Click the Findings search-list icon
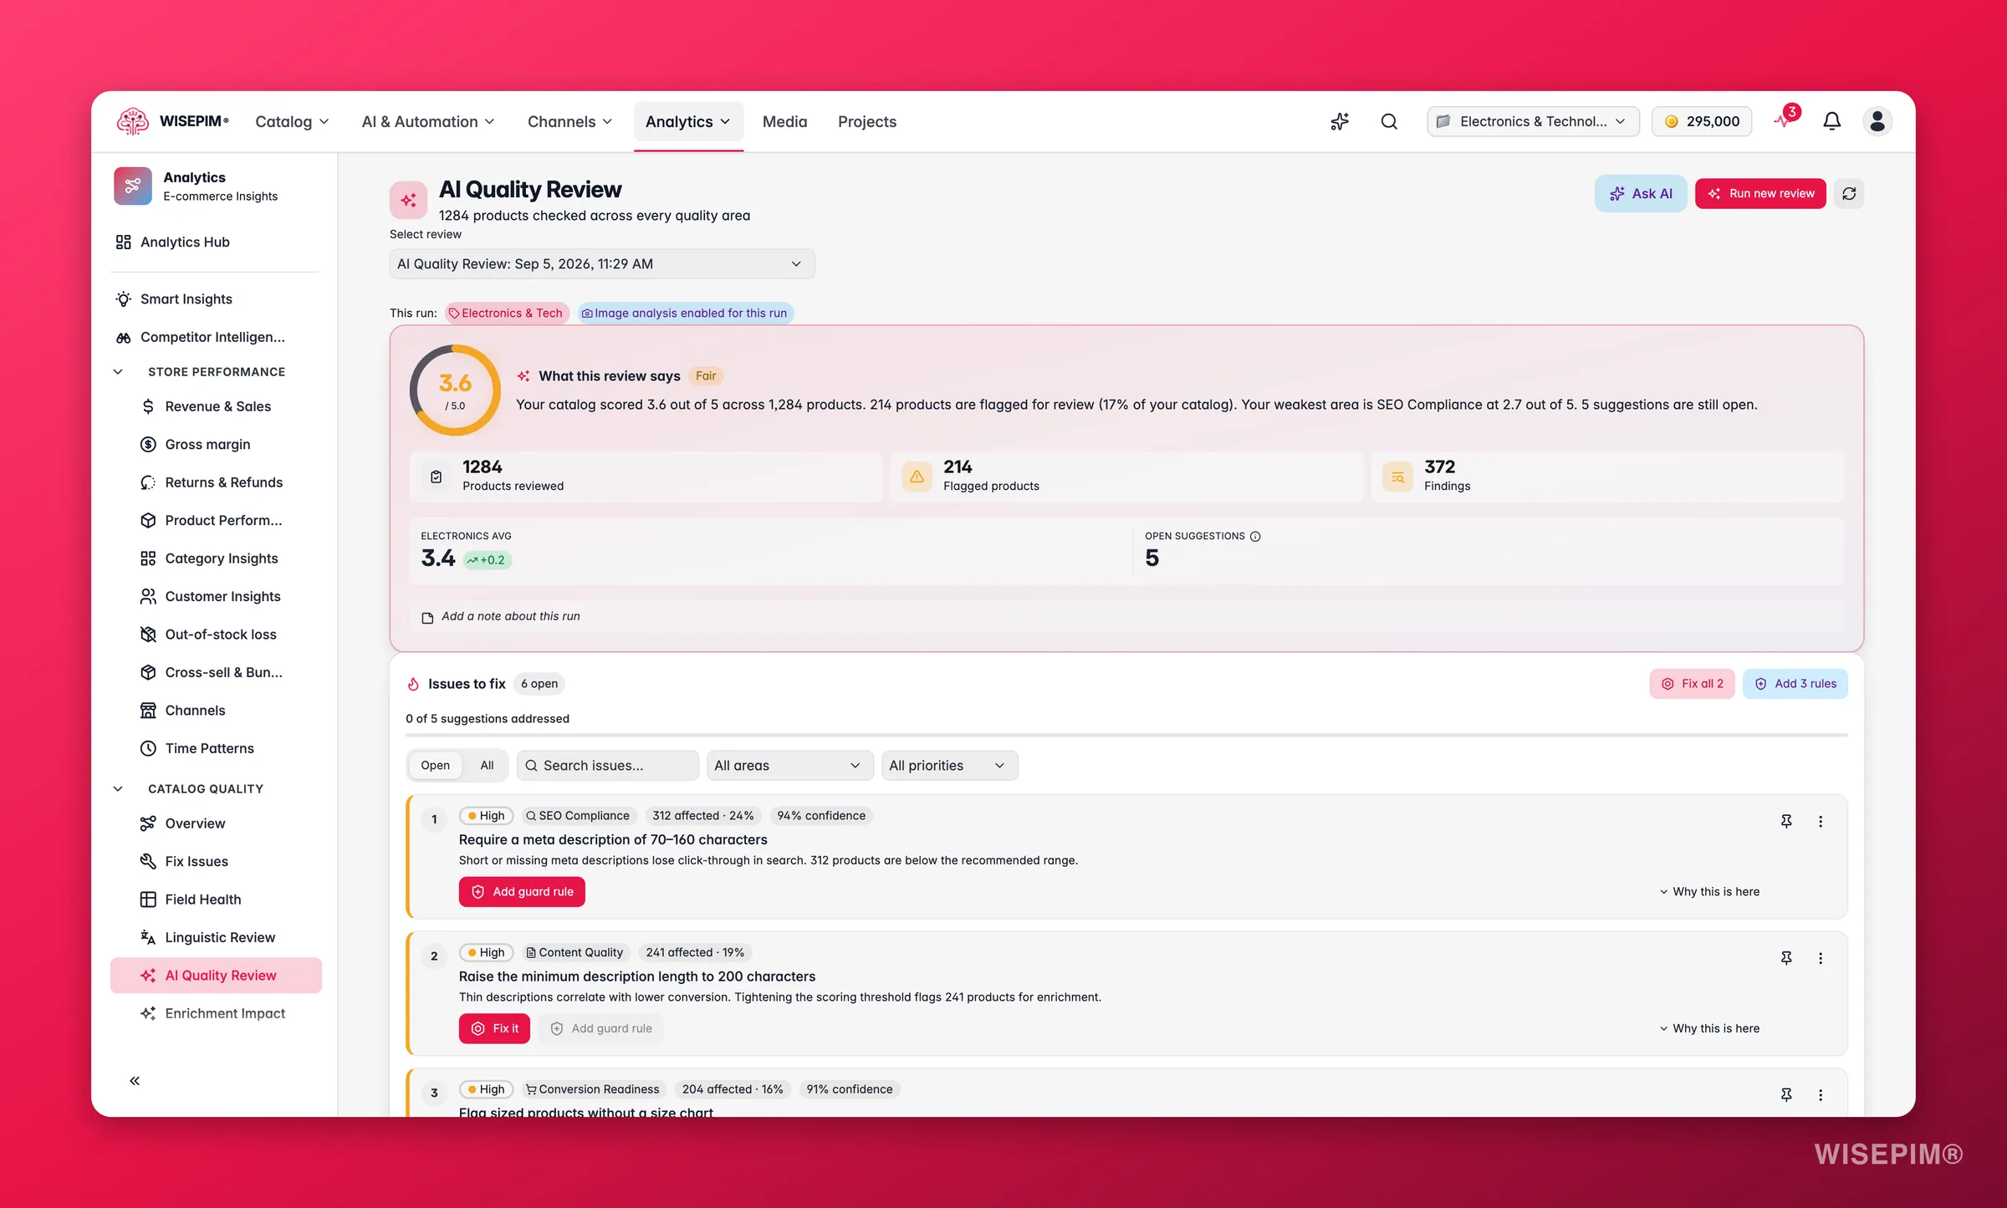2007x1208 pixels. click(x=1397, y=477)
